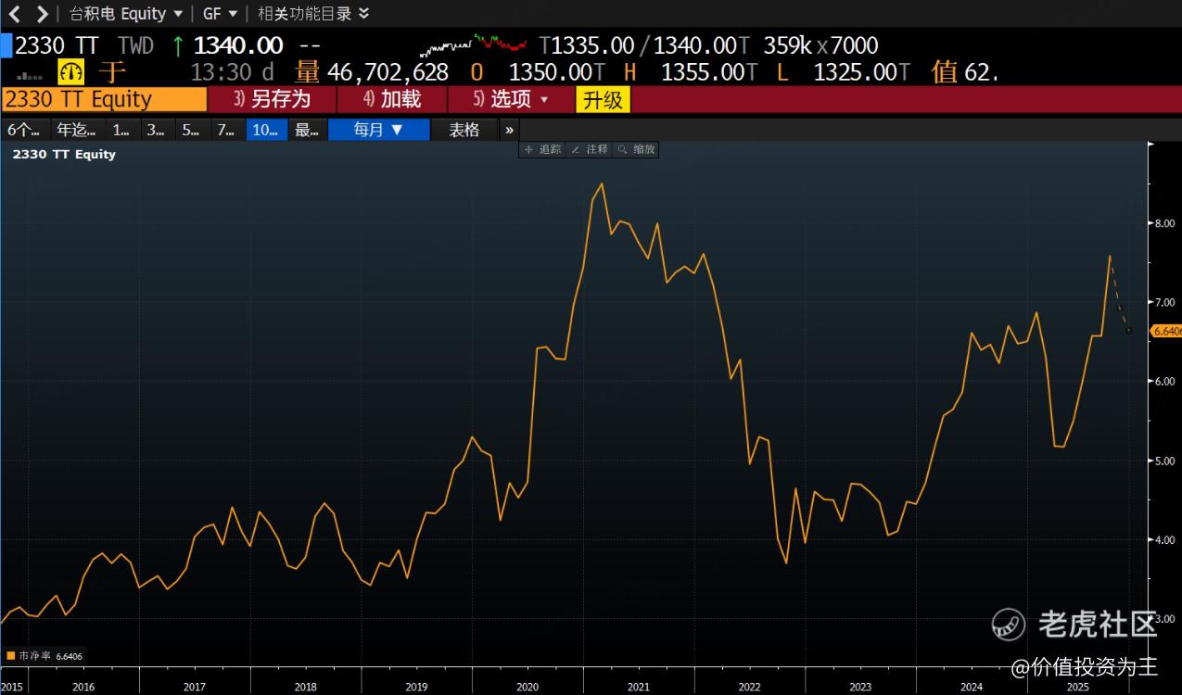Viewport: 1182px width, 695px height.
Task: Click the bid price T1335.00
Action: (587, 44)
